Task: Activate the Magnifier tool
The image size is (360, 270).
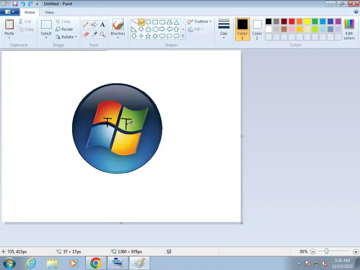Action: click(102, 34)
